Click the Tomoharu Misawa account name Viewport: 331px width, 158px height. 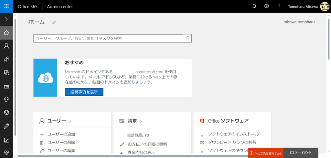(x=303, y=6)
